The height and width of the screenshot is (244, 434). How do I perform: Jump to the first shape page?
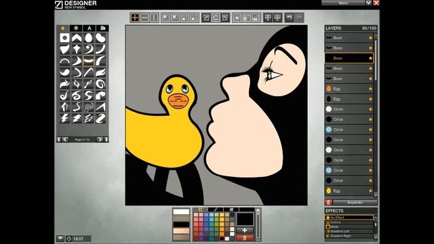click(59, 140)
